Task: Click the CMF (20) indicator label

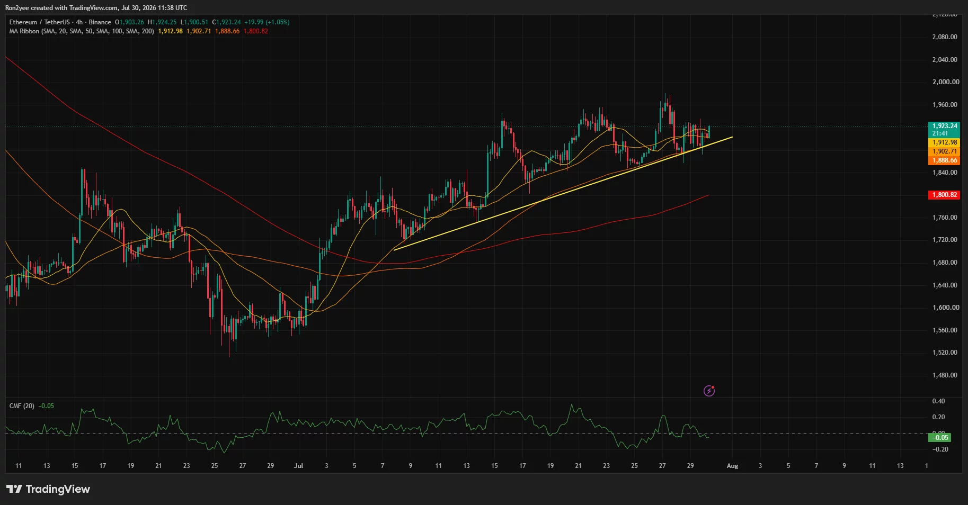Action: point(22,406)
